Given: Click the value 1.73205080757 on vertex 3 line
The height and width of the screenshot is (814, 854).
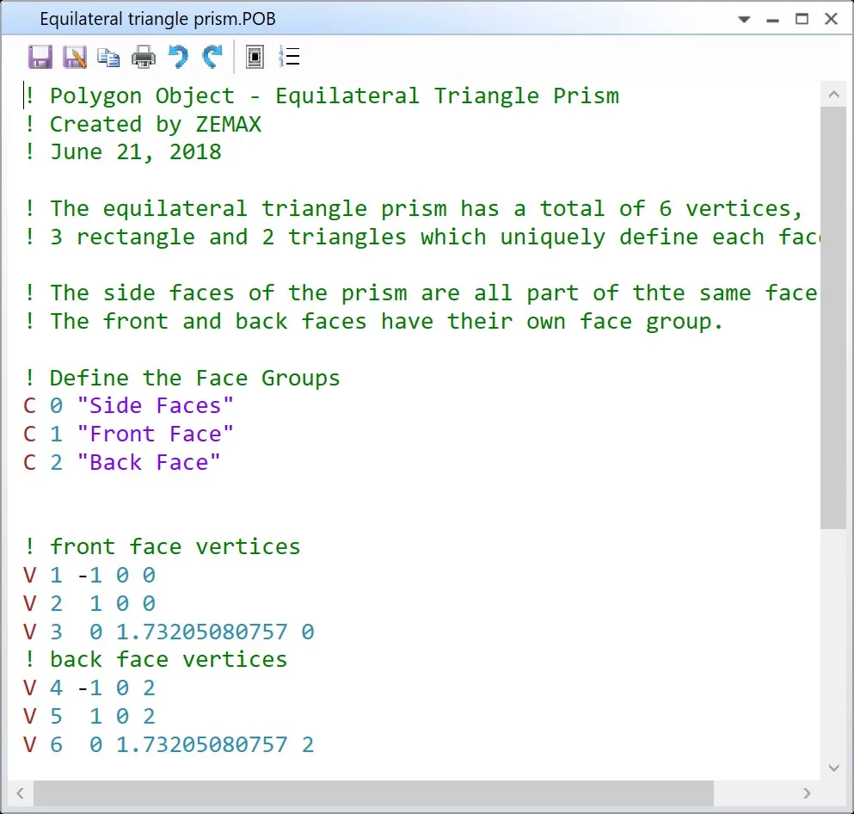Looking at the screenshot, I should point(201,632).
